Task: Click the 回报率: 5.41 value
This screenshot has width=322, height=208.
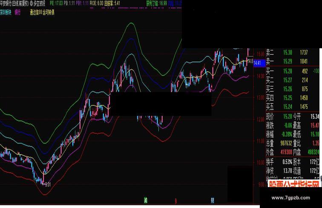Action: coord(112,3)
